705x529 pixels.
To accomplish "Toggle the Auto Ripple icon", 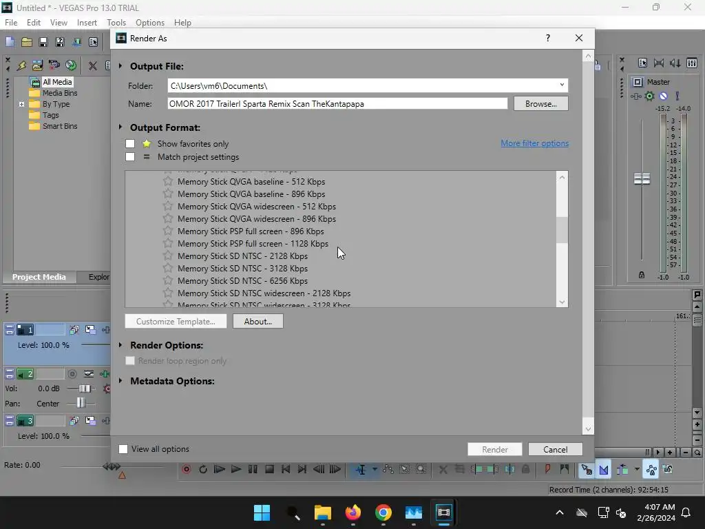I will tap(622, 470).
